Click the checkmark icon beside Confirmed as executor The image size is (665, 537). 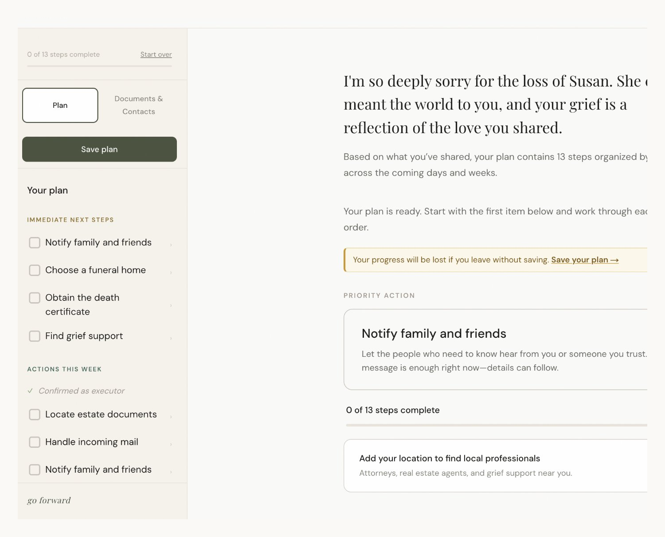click(30, 391)
